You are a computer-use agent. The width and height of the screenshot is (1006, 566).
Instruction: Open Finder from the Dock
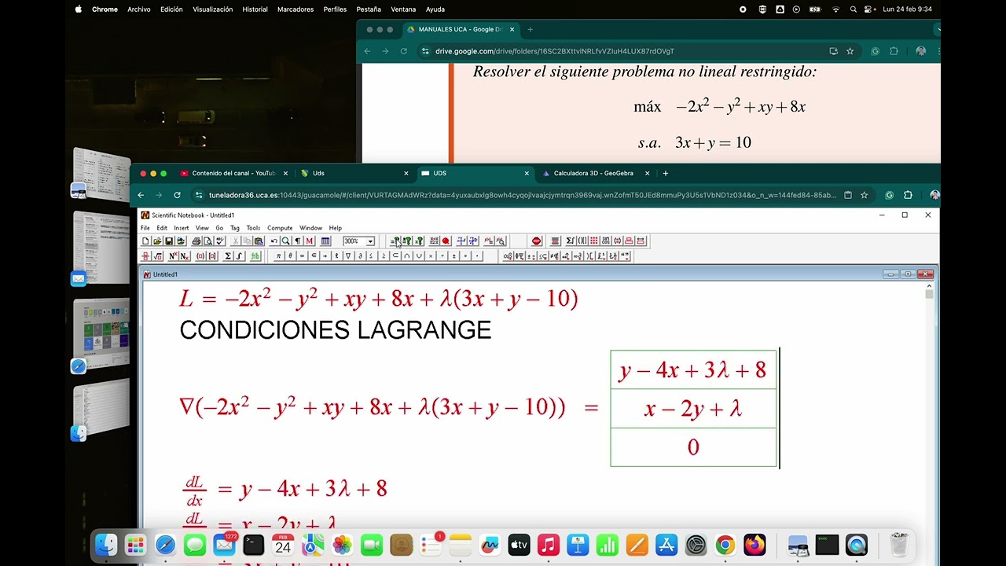(x=106, y=545)
